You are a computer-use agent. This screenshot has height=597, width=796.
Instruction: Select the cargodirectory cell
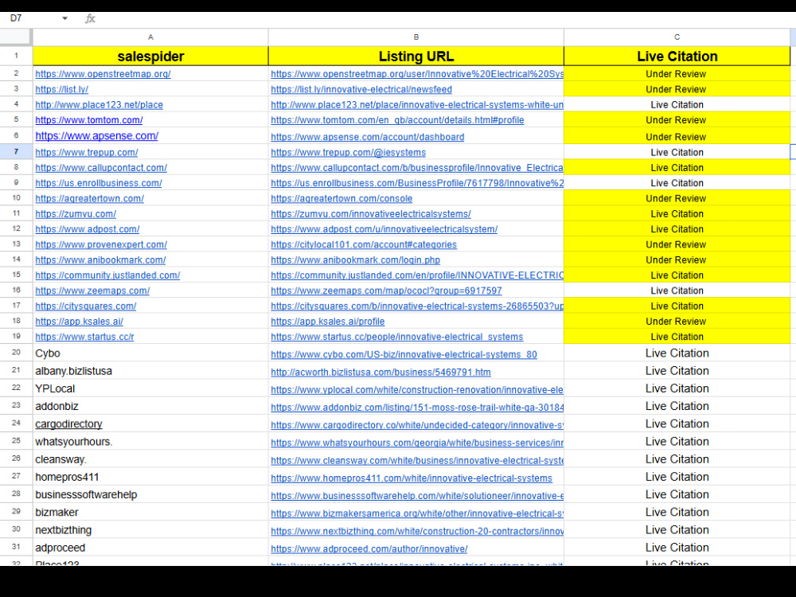coord(150,424)
